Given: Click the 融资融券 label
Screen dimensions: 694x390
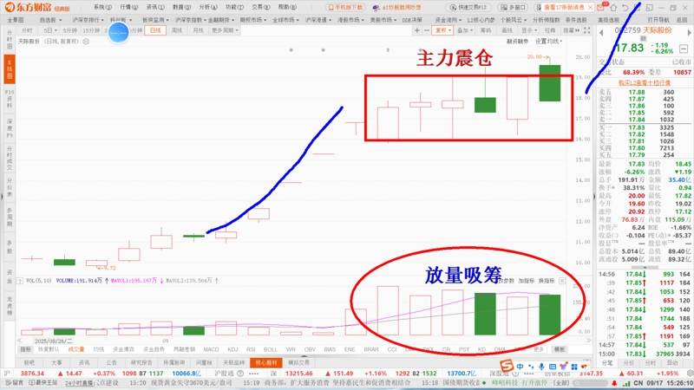Looking at the screenshot, I should [x=517, y=41].
